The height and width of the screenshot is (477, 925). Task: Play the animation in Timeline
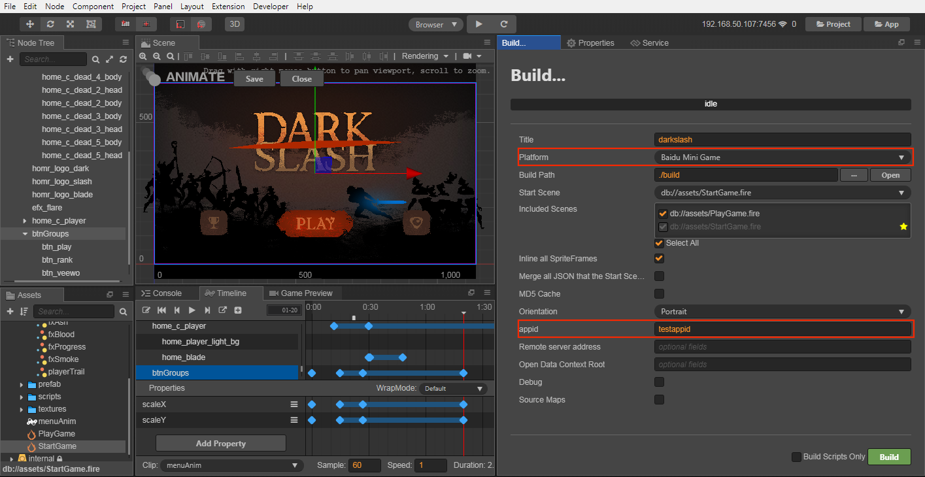(x=192, y=310)
